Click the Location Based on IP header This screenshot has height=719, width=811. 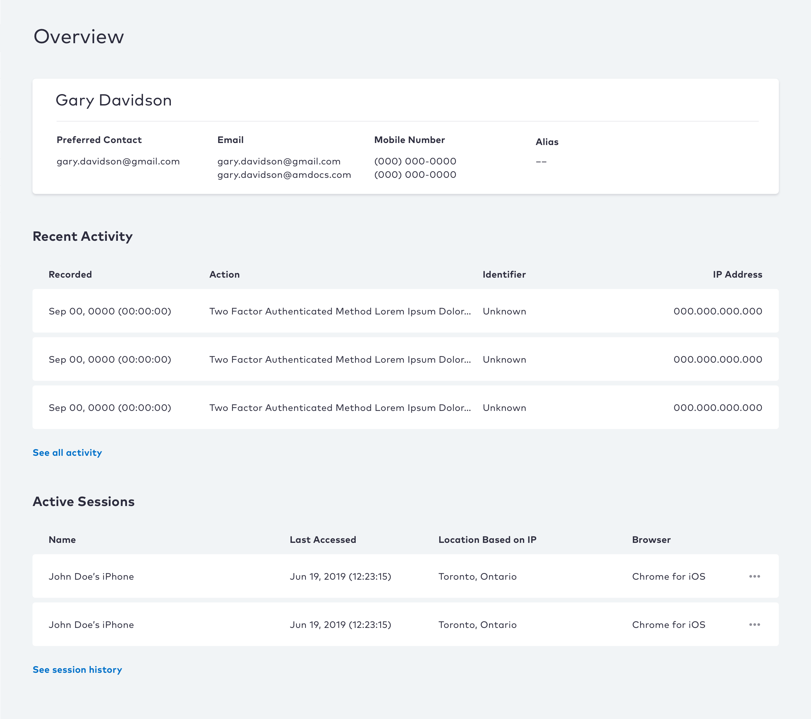[487, 540]
